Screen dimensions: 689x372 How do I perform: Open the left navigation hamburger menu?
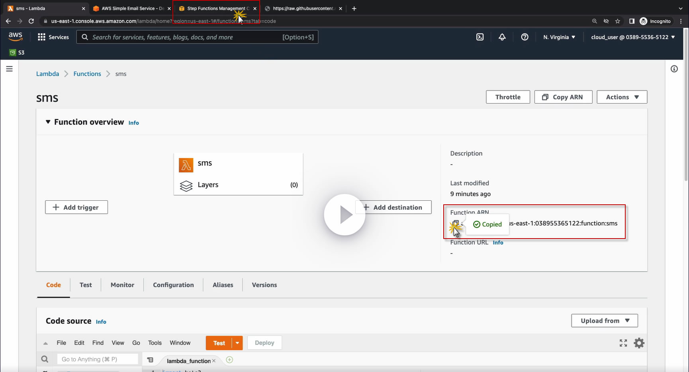click(x=10, y=69)
